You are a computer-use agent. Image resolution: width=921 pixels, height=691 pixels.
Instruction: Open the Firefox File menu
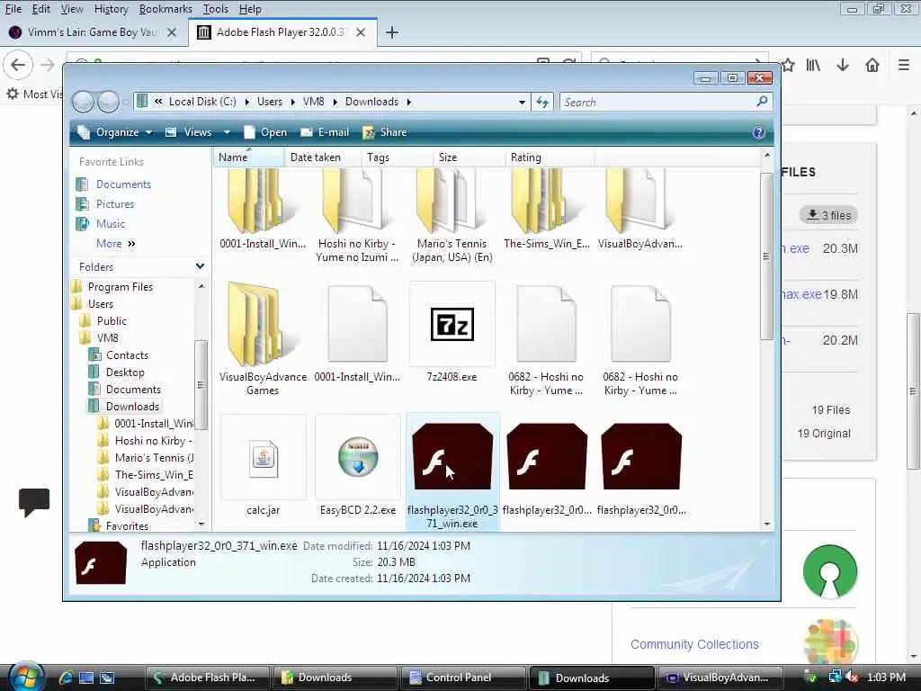[13, 9]
